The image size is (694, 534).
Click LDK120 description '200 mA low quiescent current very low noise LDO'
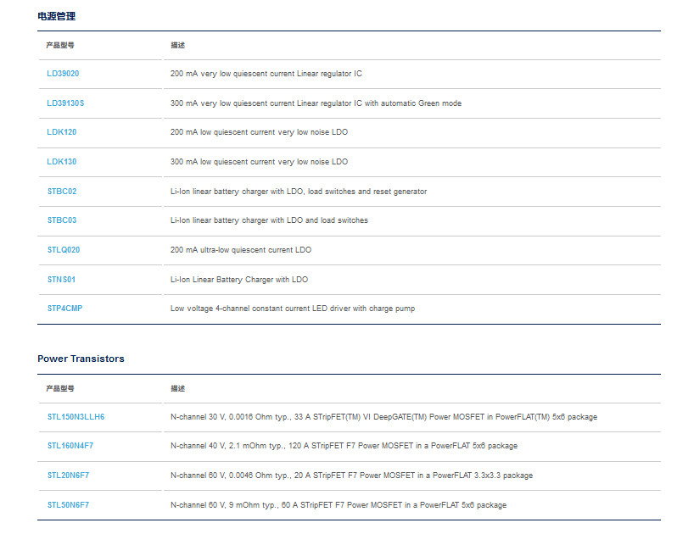pyautogui.click(x=259, y=132)
